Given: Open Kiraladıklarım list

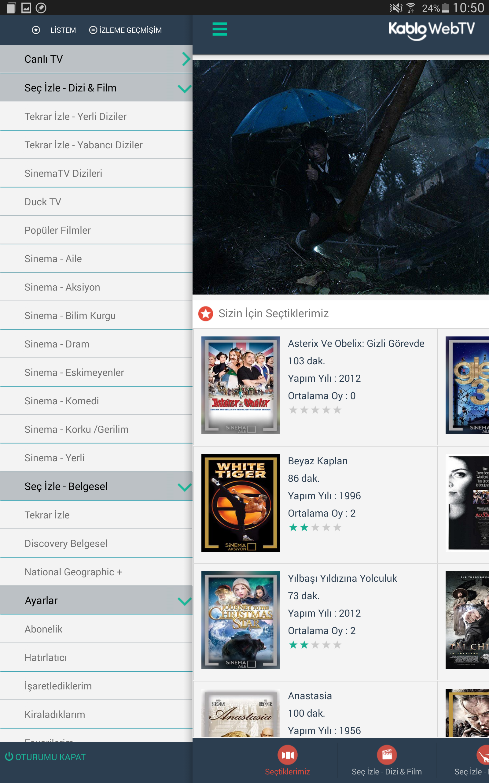Looking at the screenshot, I should [96, 714].
